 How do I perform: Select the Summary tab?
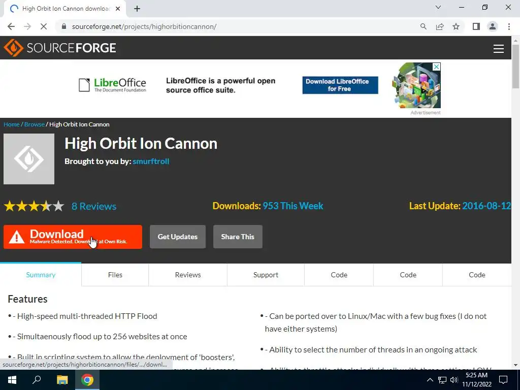point(41,275)
